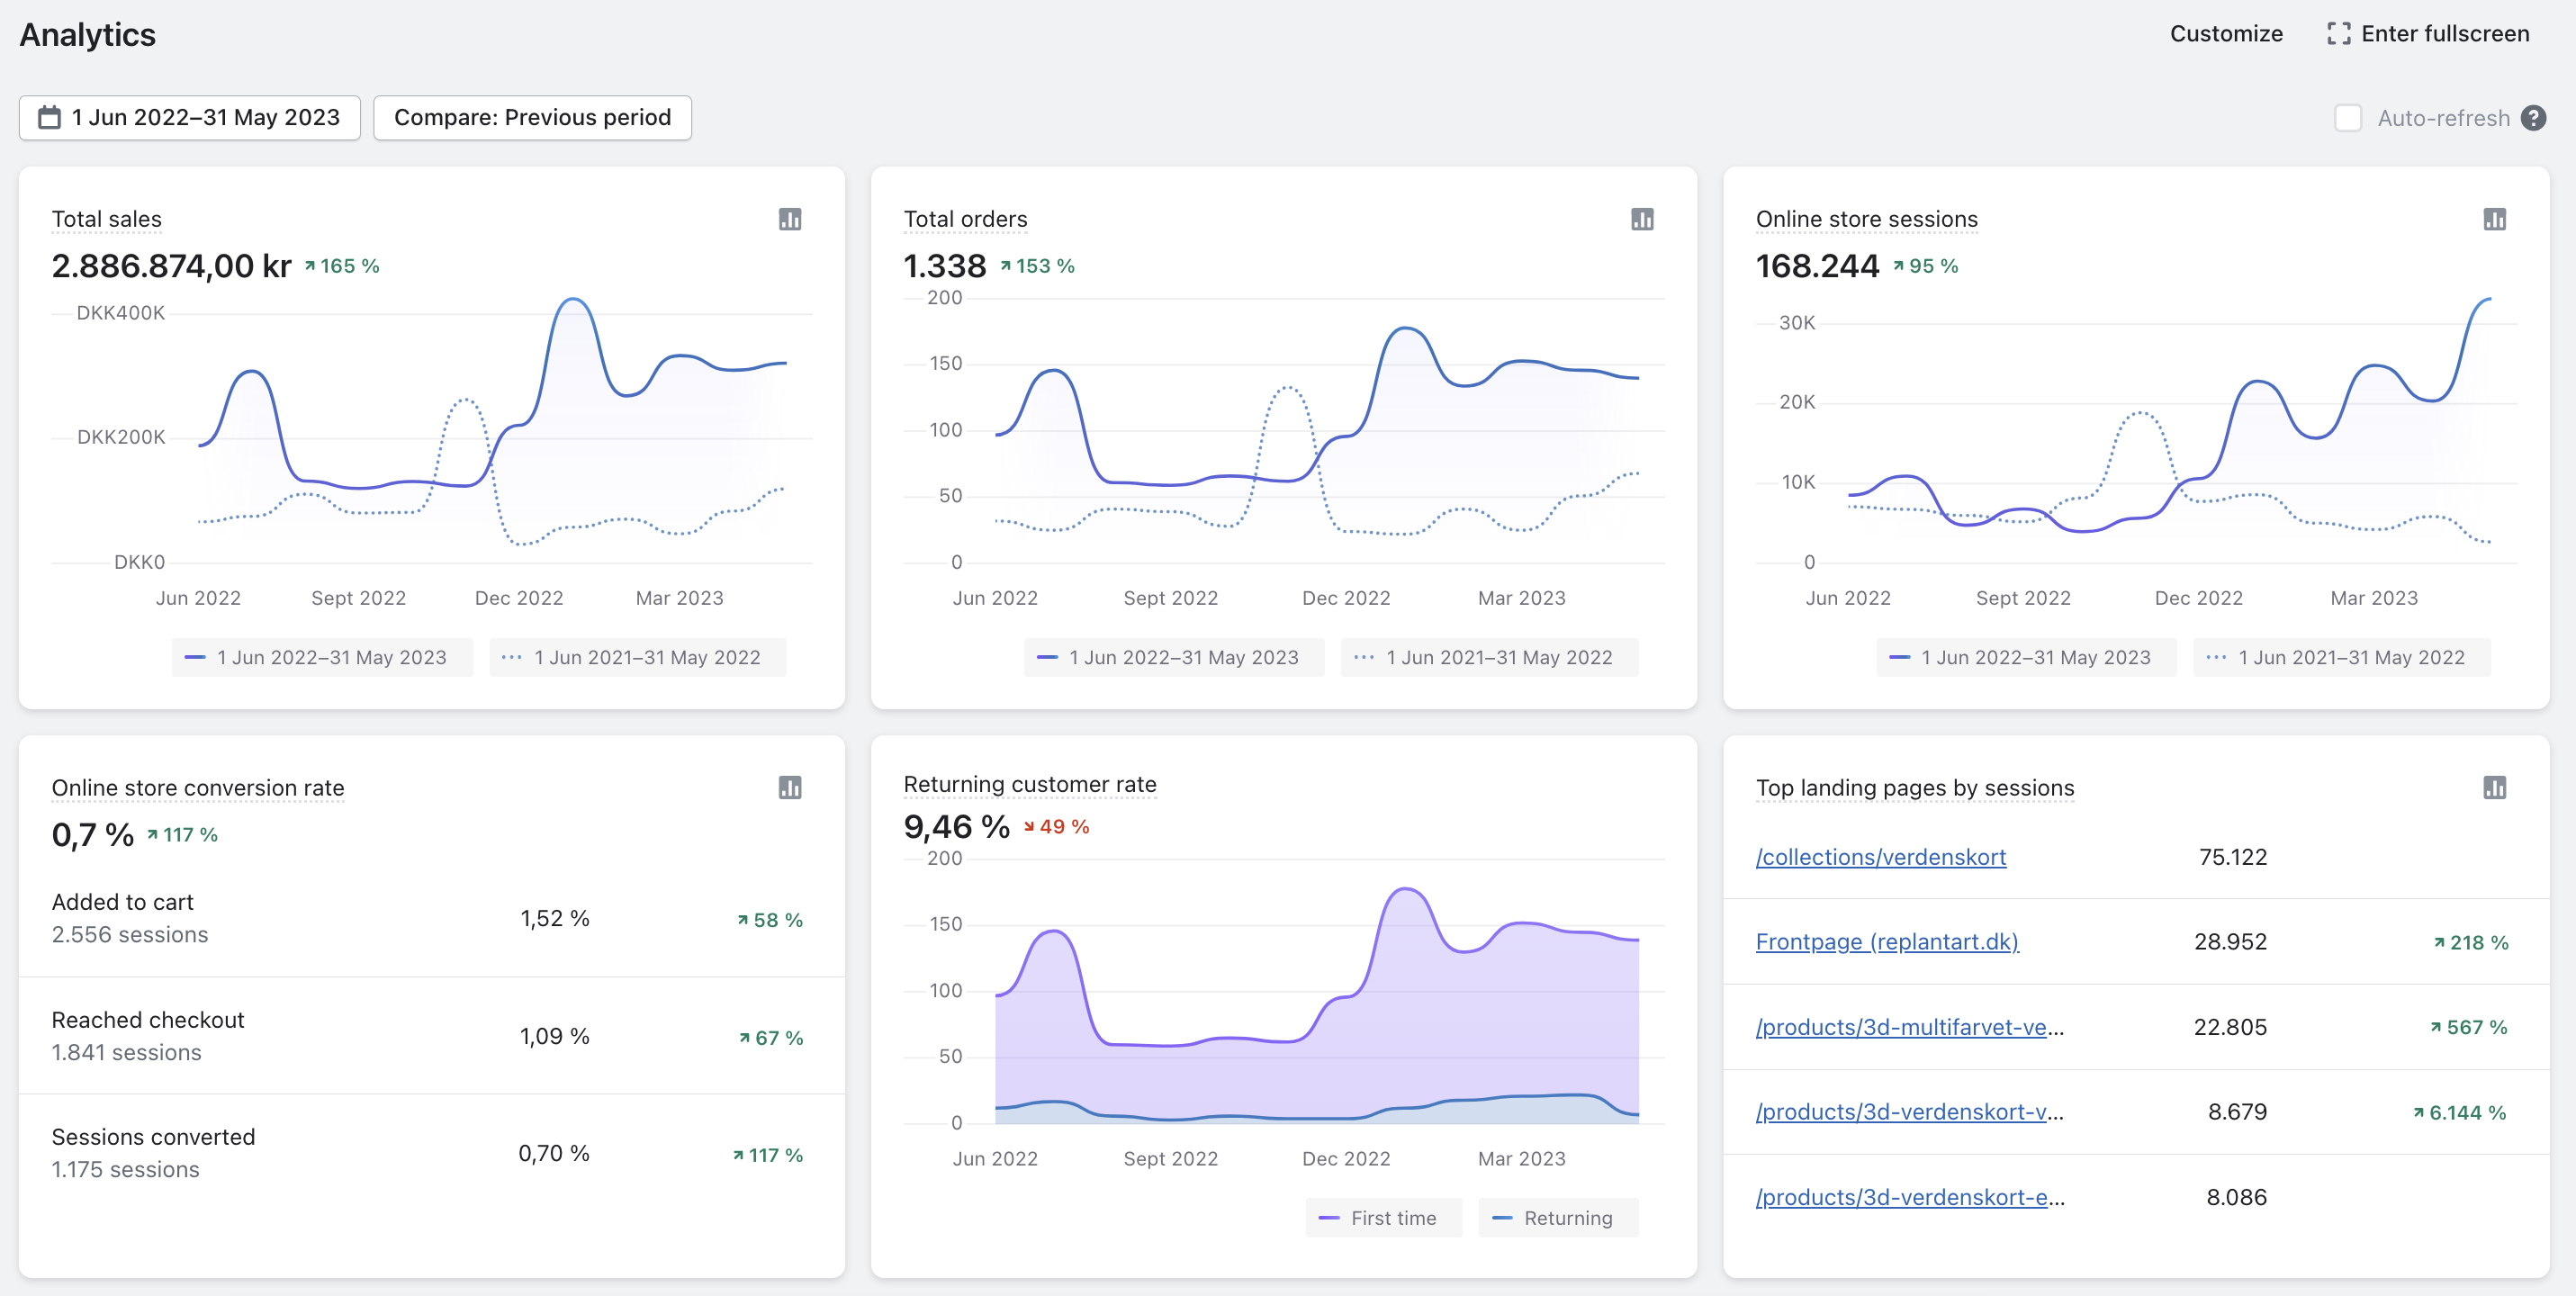2576x1296 pixels.
Task: Open the Top landing pages report icon
Action: tap(2493, 787)
